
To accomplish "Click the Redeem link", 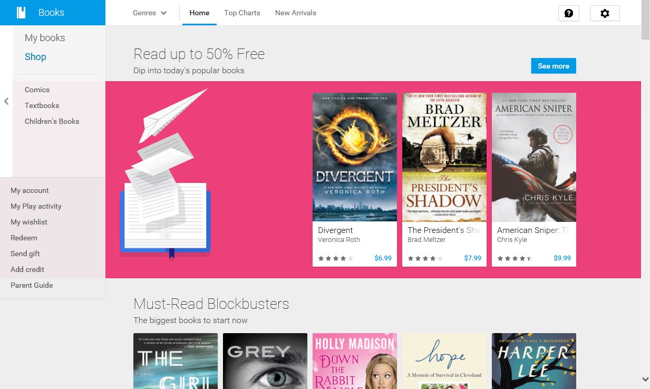I will [x=24, y=238].
